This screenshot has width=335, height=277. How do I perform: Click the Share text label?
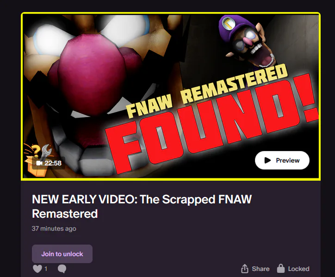coord(261,269)
